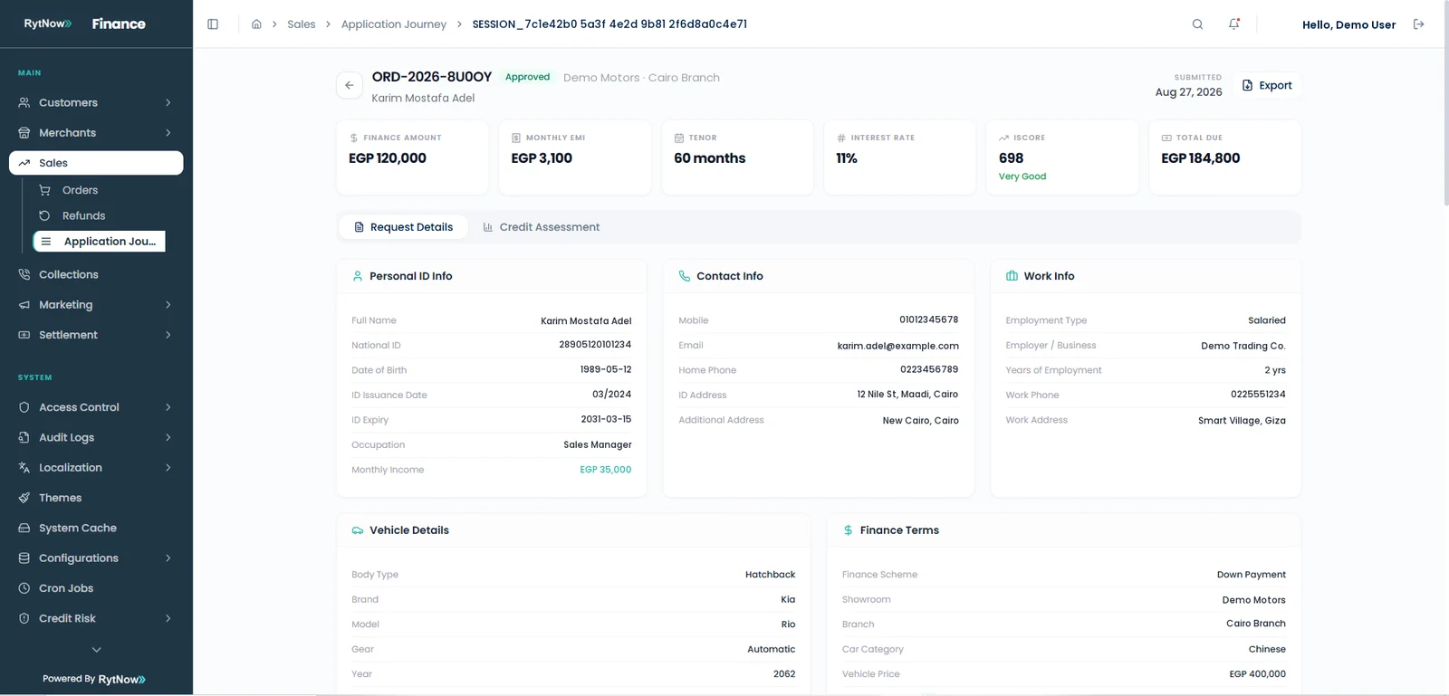Open Application Journey sidebar item
Viewport: 1449px width, 696px height.
click(100, 242)
